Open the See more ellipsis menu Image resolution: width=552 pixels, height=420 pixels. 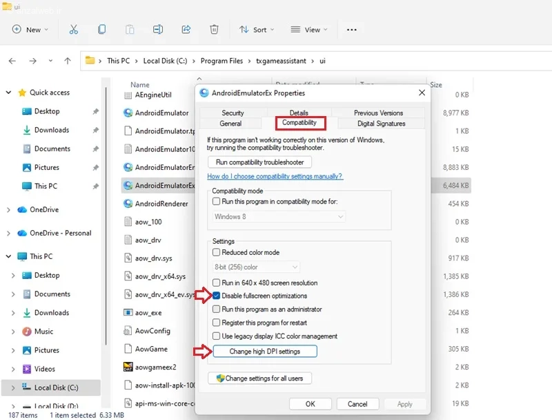[x=352, y=30]
